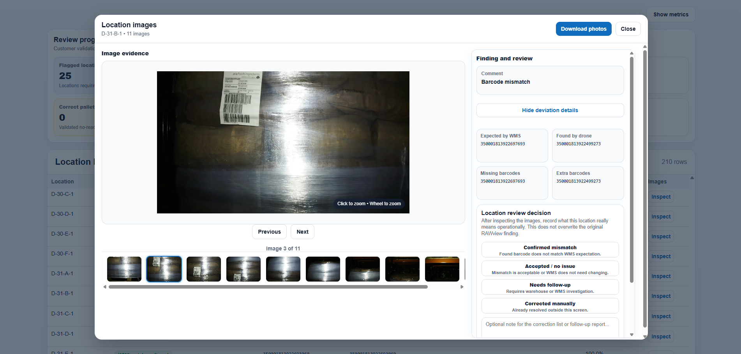Click the background table's scroll-up arrow
Screen dimensions: 741x354
pyautogui.click(x=692, y=178)
